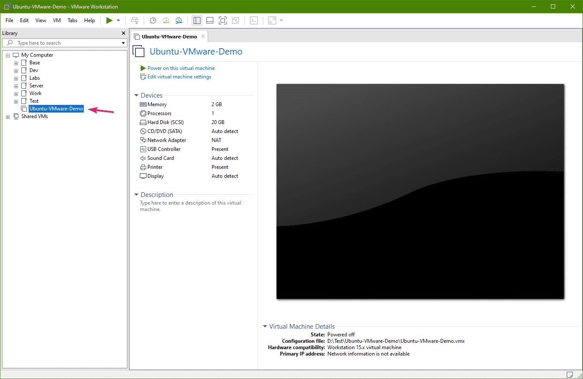
Task: Open the Help menu
Action: click(x=90, y=20)
